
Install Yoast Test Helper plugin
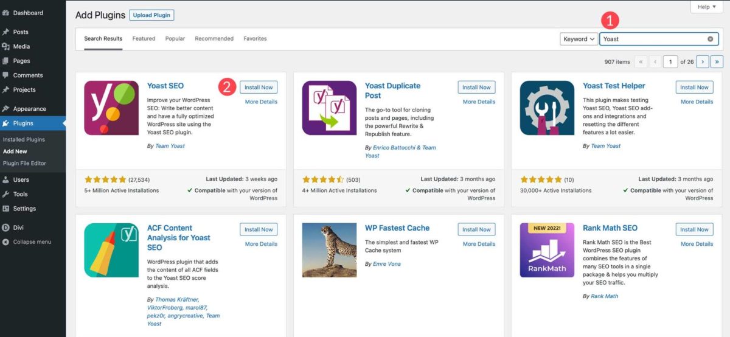pos(694,87)
